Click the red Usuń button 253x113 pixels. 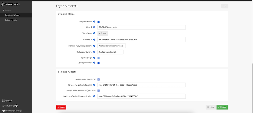point(61,107)
